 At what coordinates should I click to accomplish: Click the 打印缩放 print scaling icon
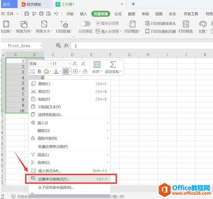click(x=132, y=24)
